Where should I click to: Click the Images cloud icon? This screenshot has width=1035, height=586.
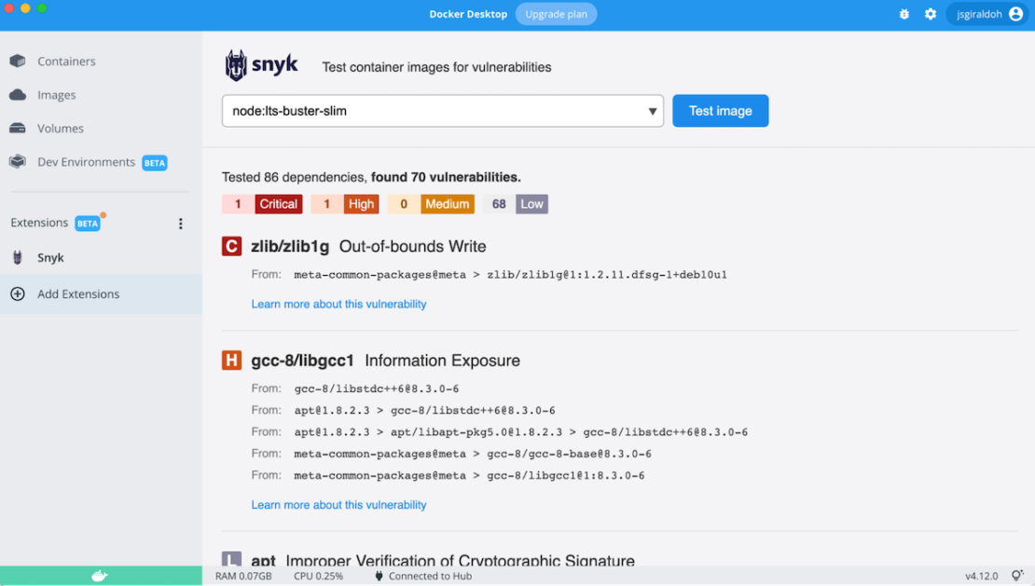pyautogui.click(x=18, y=95)
